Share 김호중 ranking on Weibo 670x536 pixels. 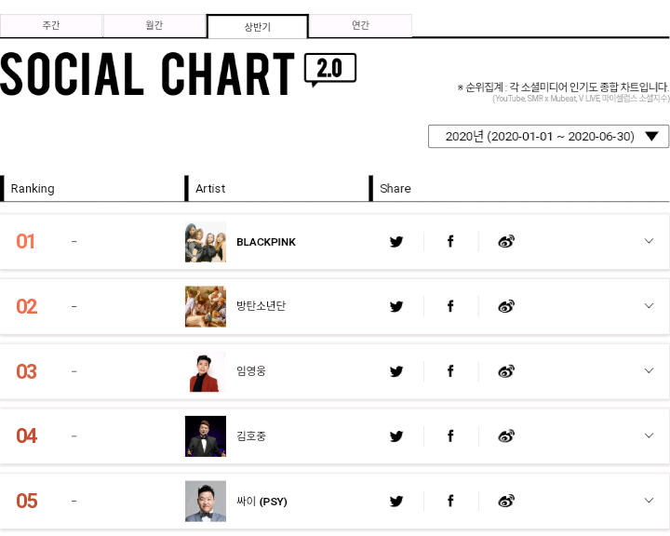coord(506,435)
